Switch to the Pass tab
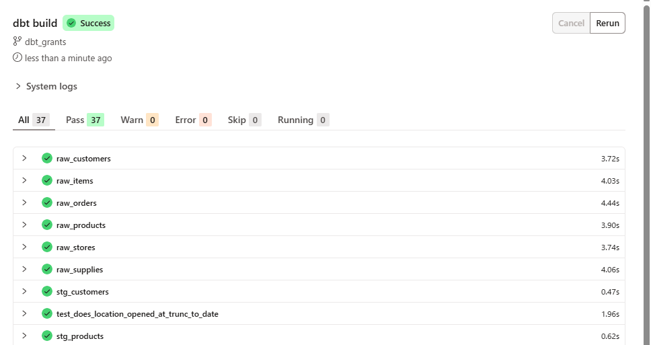 click(84, 120)
